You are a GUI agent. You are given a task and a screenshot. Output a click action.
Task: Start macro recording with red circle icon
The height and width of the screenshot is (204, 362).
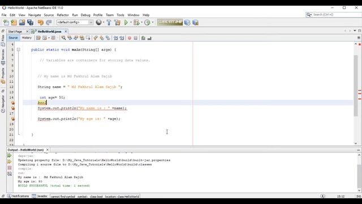[x=130, y=38]
